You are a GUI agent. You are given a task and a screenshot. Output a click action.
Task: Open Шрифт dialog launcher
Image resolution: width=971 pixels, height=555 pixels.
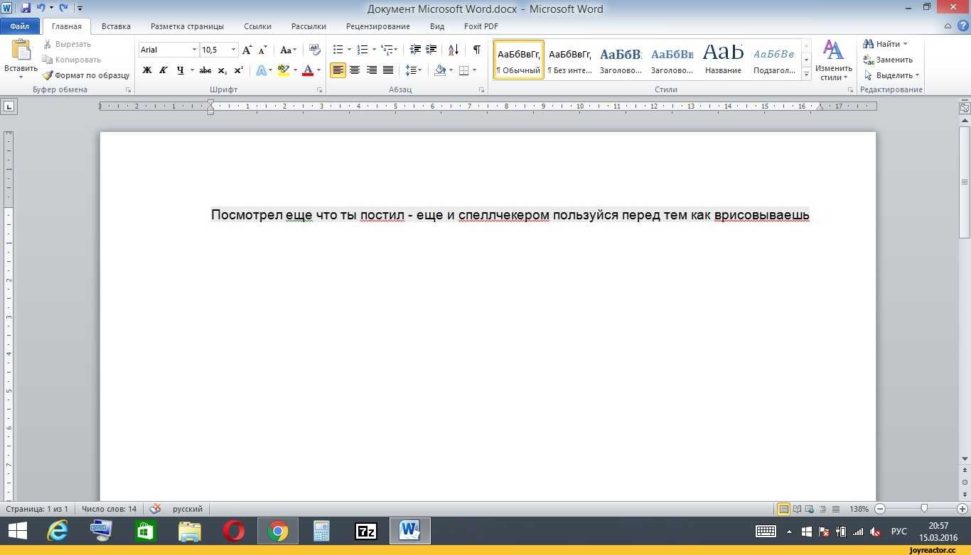[320, 90]
